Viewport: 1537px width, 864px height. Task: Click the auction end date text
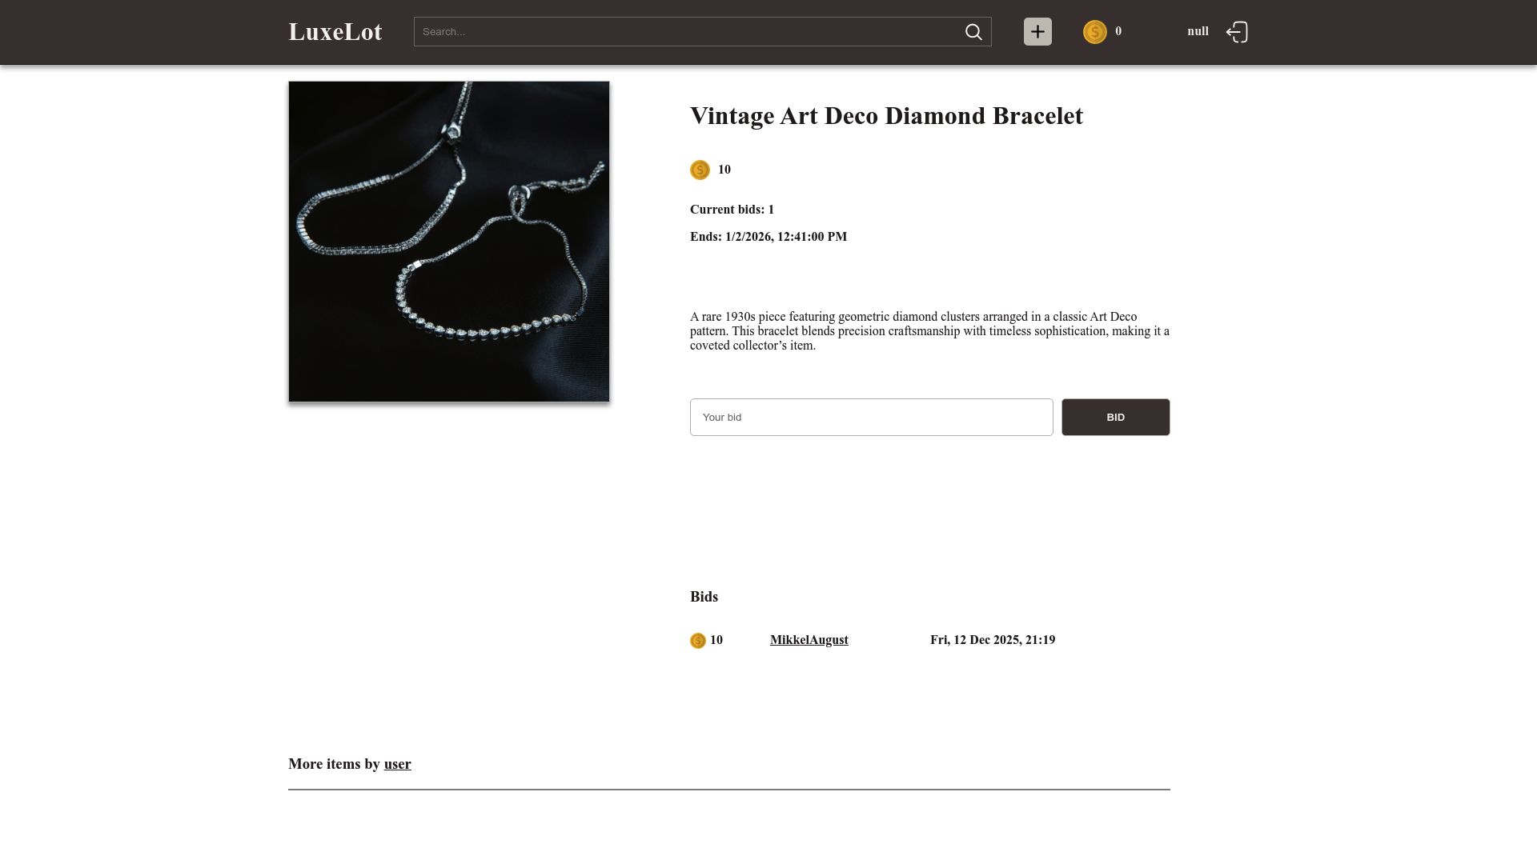[768, 237]
